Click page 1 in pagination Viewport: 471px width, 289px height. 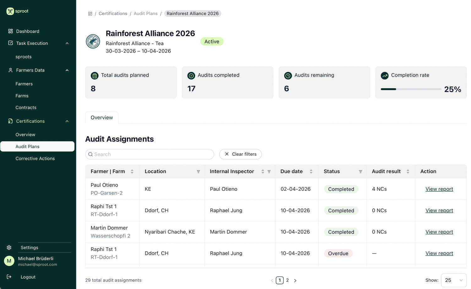coord(280,280)
